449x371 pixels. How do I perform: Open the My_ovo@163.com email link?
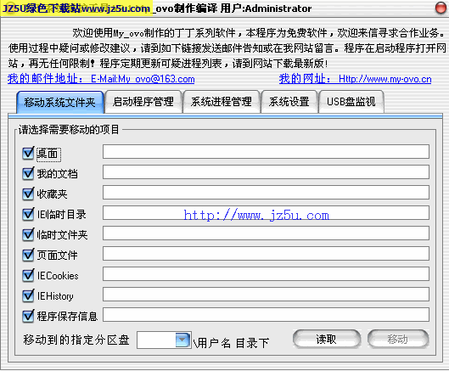[101, 79]
